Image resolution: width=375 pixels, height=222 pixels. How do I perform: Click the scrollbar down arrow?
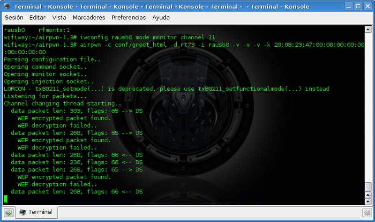point(368,201)
